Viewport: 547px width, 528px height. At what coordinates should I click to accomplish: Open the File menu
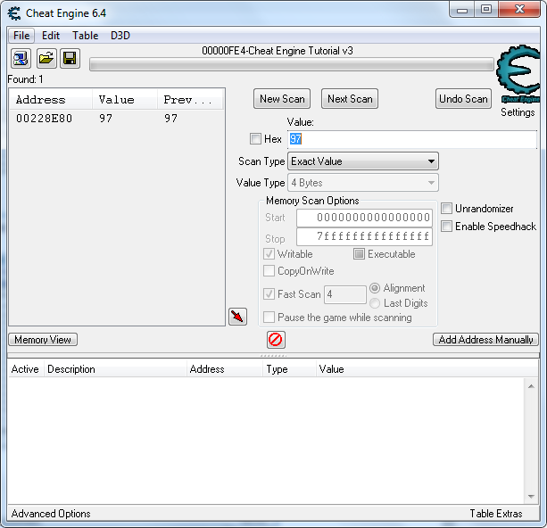click(21, 36)
